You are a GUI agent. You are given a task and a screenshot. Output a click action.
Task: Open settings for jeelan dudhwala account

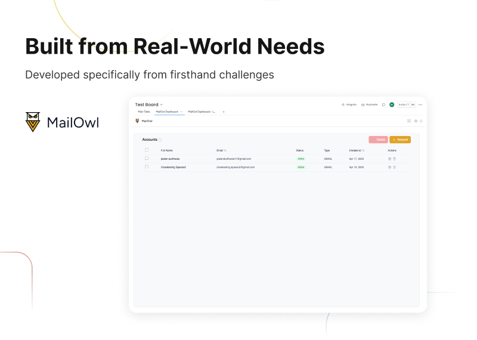tap(389, 159)
